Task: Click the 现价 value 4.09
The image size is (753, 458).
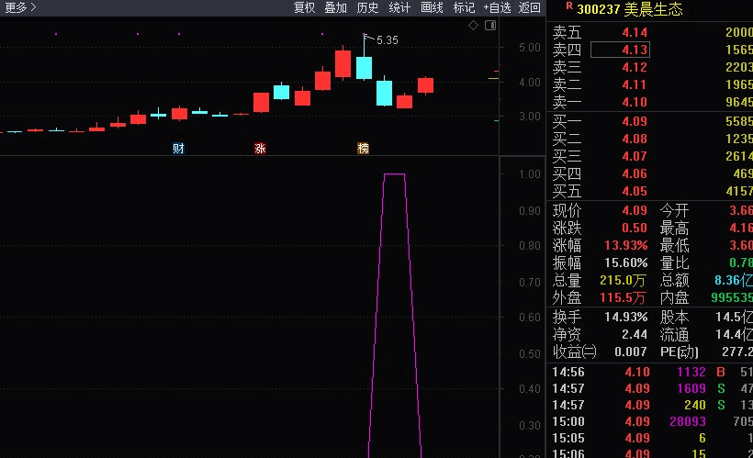Action: 635,210
